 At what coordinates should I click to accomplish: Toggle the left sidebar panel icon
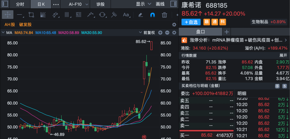(5, 4)
